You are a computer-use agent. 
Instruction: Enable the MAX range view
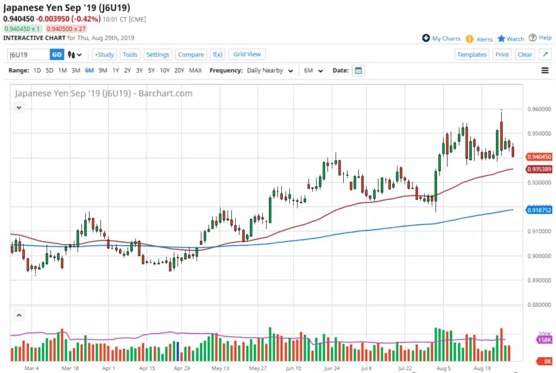195,70
